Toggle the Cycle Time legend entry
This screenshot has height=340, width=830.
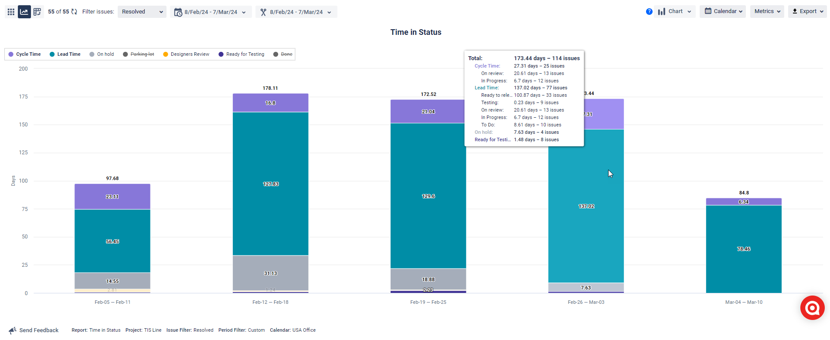pyautogui.click(x=25, y=54)
